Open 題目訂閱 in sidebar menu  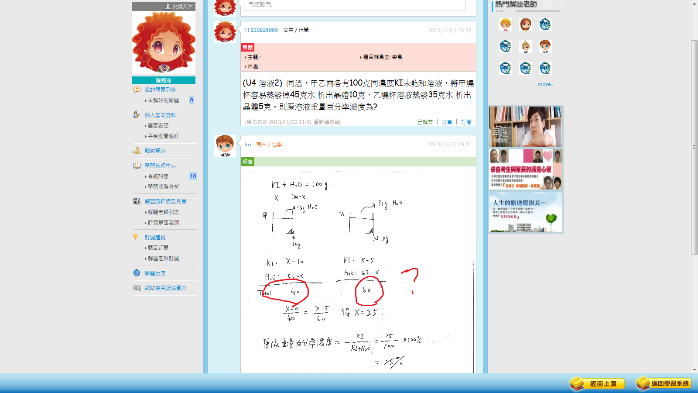click(x=158, y=248)
